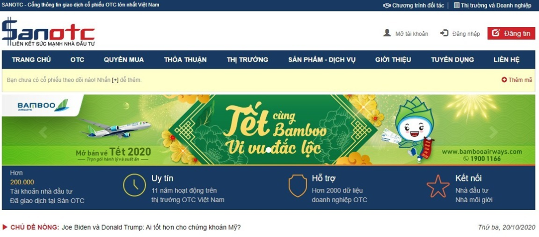The width and height of the screenshot is (539, 237).
Task: Go to the Quyền mua section
Action: coord(124,59)
